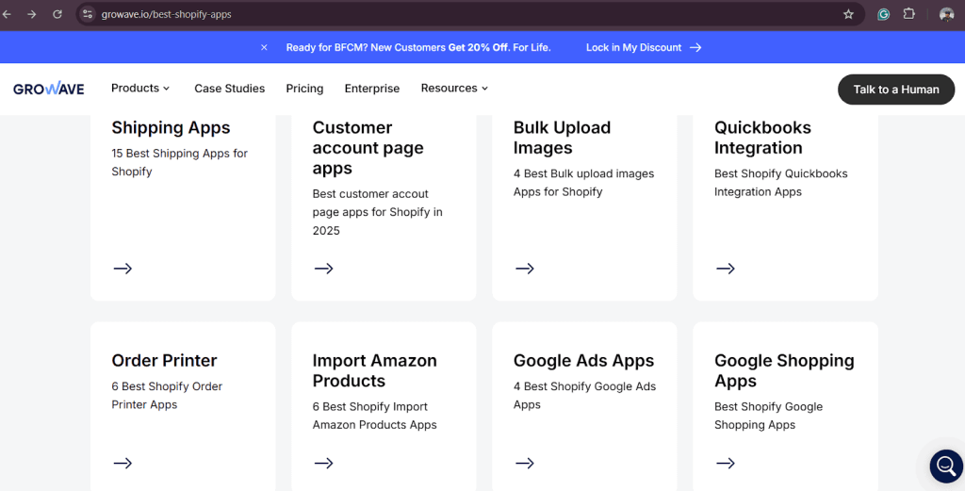Click the arrow under Quickbooks Integration card

[726, 269]
